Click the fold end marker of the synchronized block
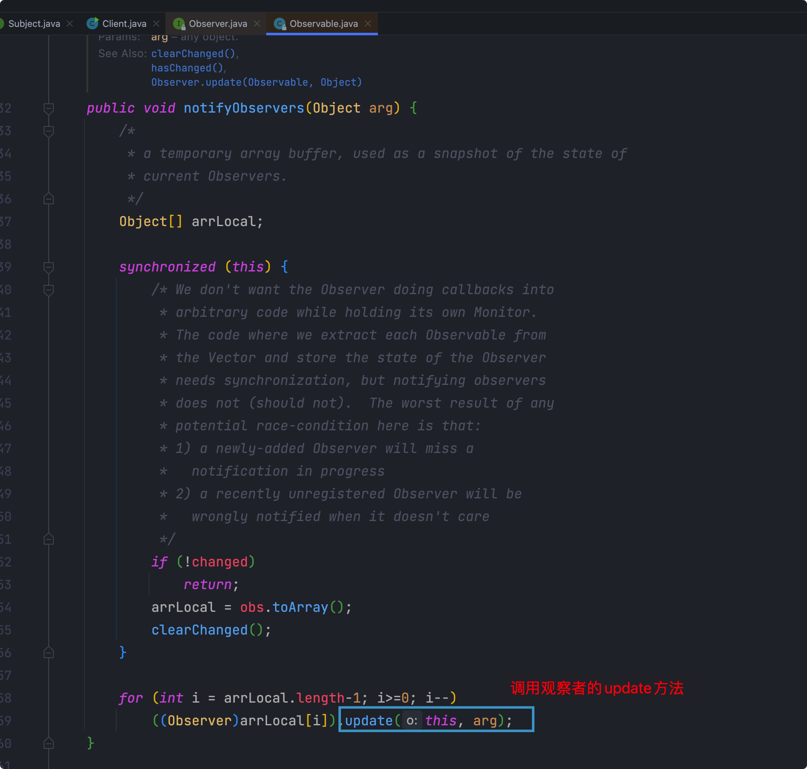 tap(49, 653)
